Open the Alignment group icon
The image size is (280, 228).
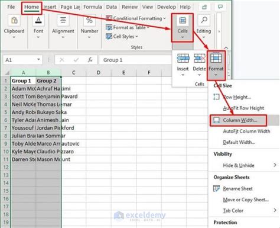click(63, 21)
